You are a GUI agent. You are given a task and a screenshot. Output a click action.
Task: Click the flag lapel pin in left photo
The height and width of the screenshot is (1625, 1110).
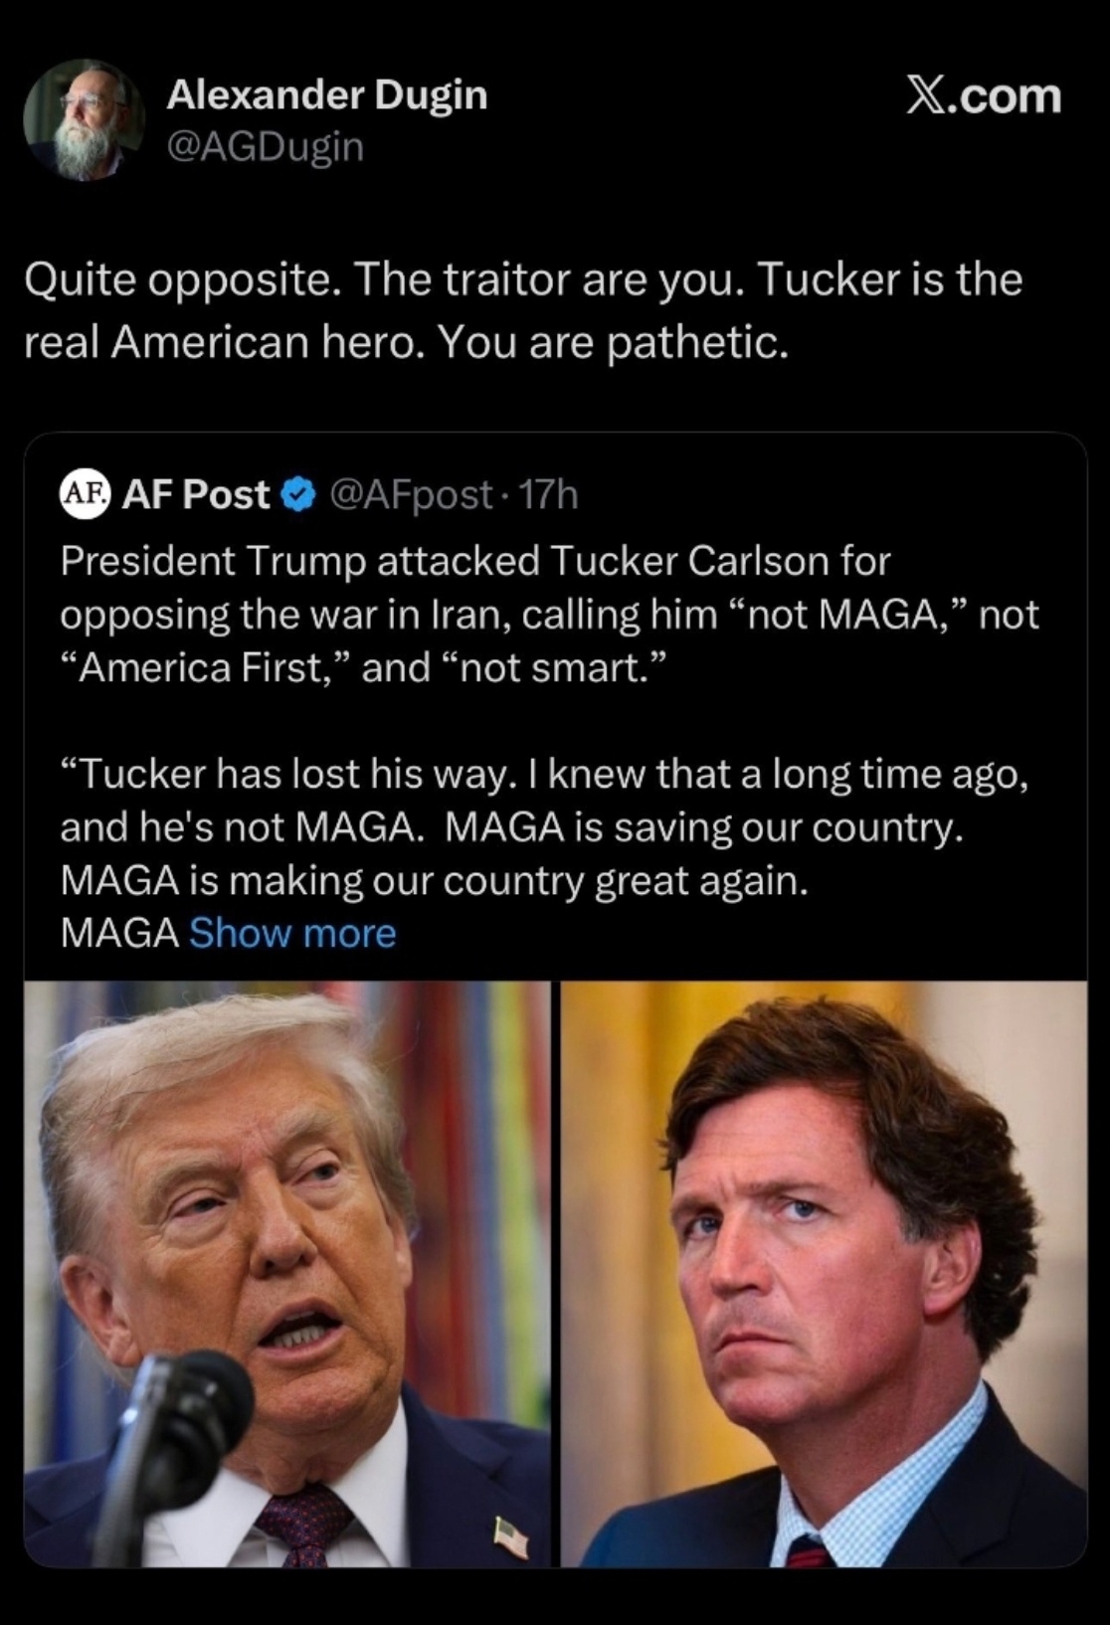click(510, 1538)
